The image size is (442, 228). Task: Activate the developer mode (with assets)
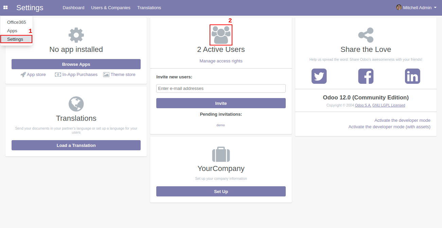click(389, 127)
